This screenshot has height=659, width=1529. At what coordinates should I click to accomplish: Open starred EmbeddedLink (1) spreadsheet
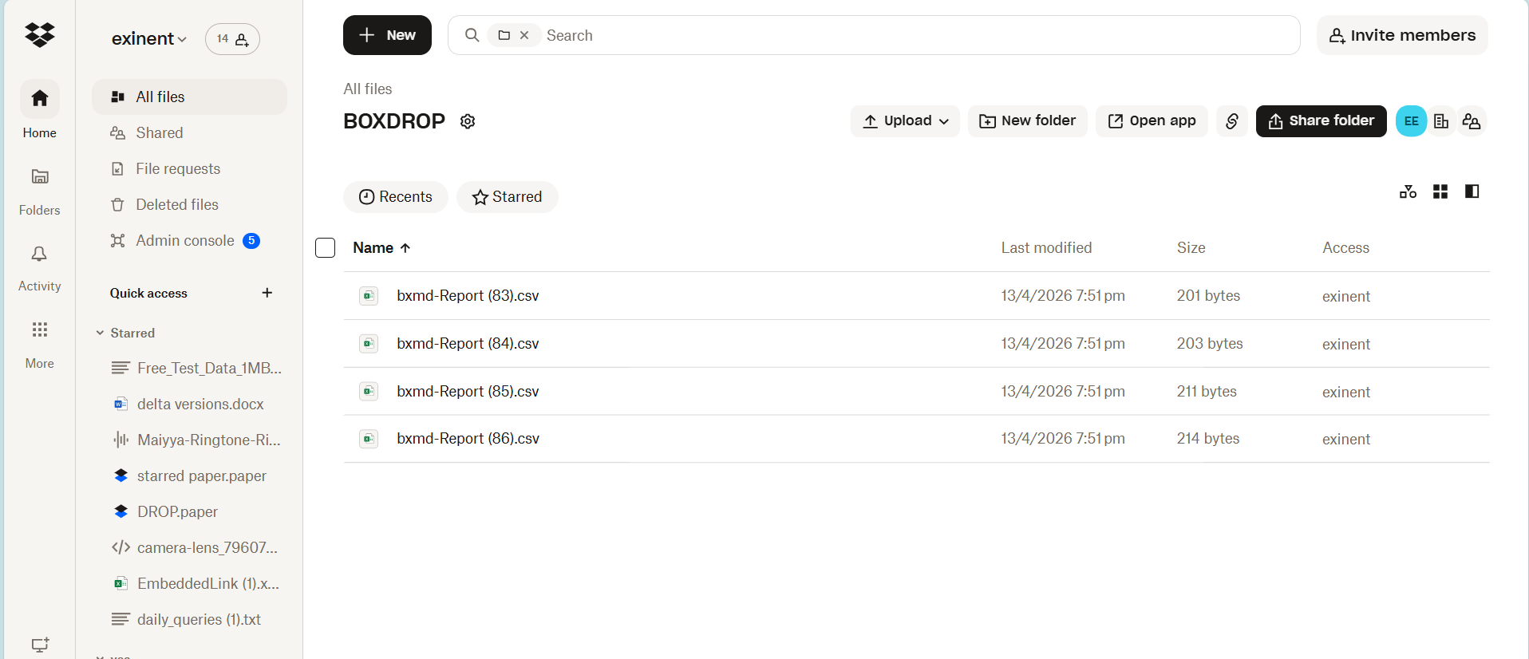tap(196, 583)
